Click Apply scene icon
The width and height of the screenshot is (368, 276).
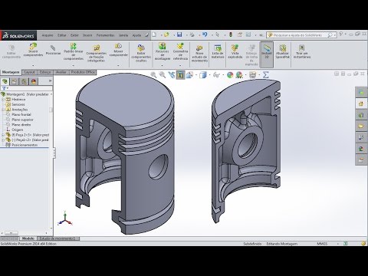(239, 74)
